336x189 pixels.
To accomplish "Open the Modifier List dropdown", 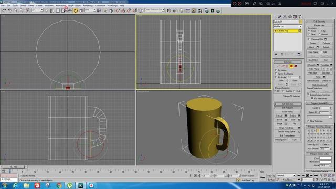I will pyautogui.click(x=288, y=26).
